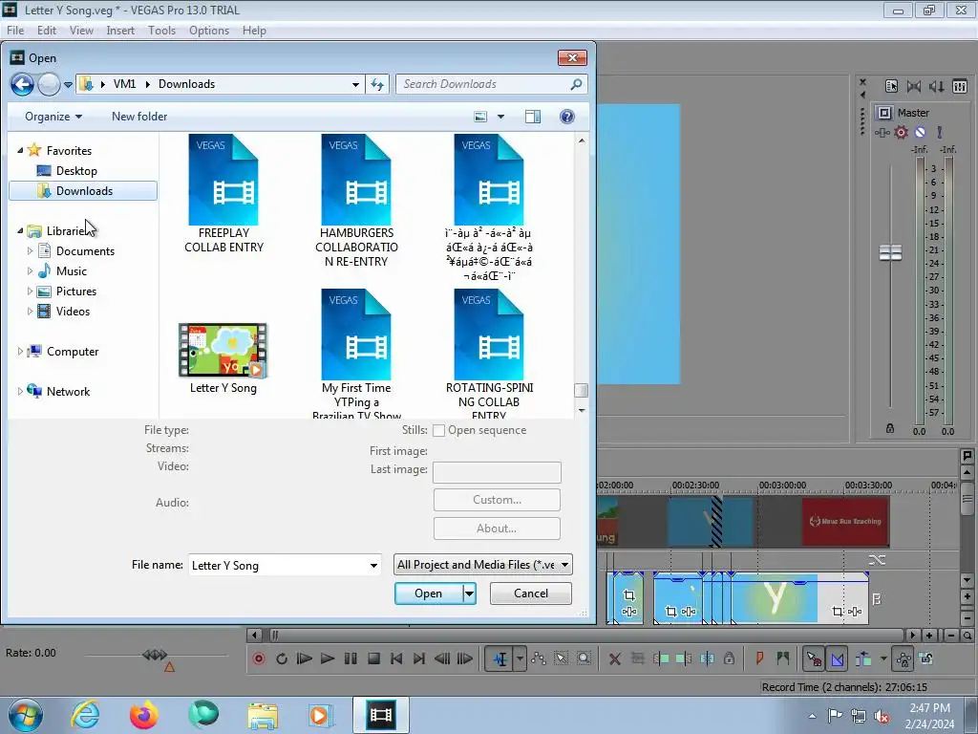Select the Zoom Edit tool
The image size is (978, 734).
click(x=584, y=658)
